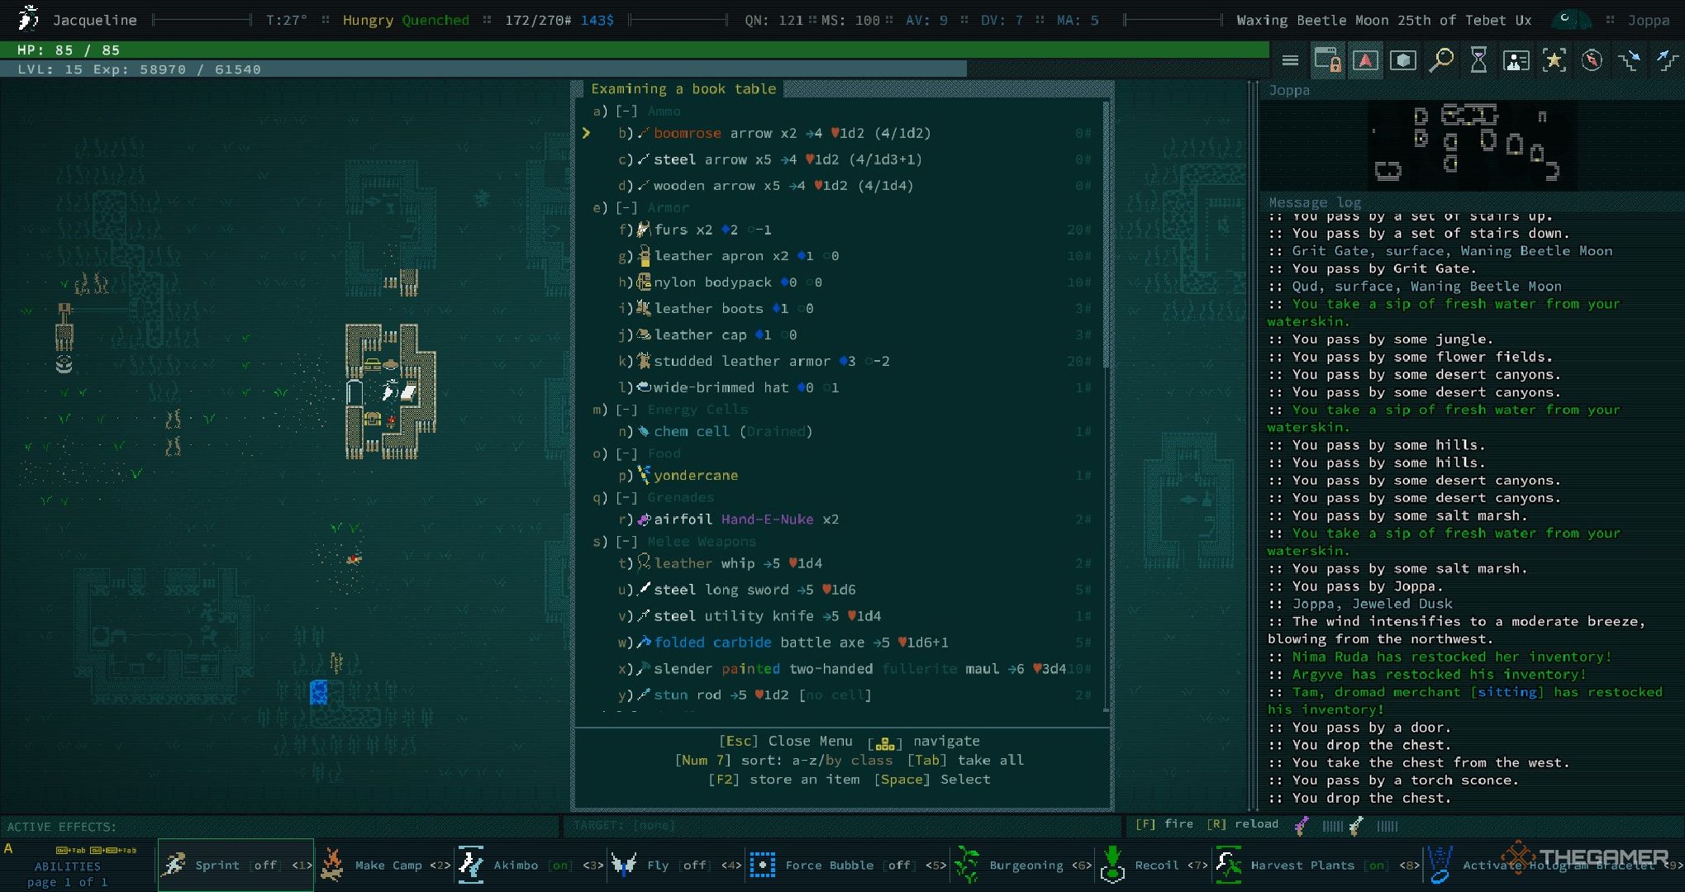Screen dimensions: 1685x892
Task: Open the hamburger main menu icon
Action: click(x=1290, y=60)
